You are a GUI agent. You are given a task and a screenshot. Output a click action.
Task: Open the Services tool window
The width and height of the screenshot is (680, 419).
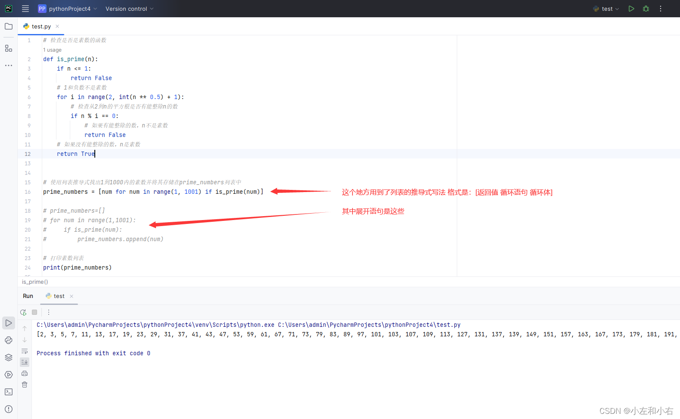click(x=9, y=375)
